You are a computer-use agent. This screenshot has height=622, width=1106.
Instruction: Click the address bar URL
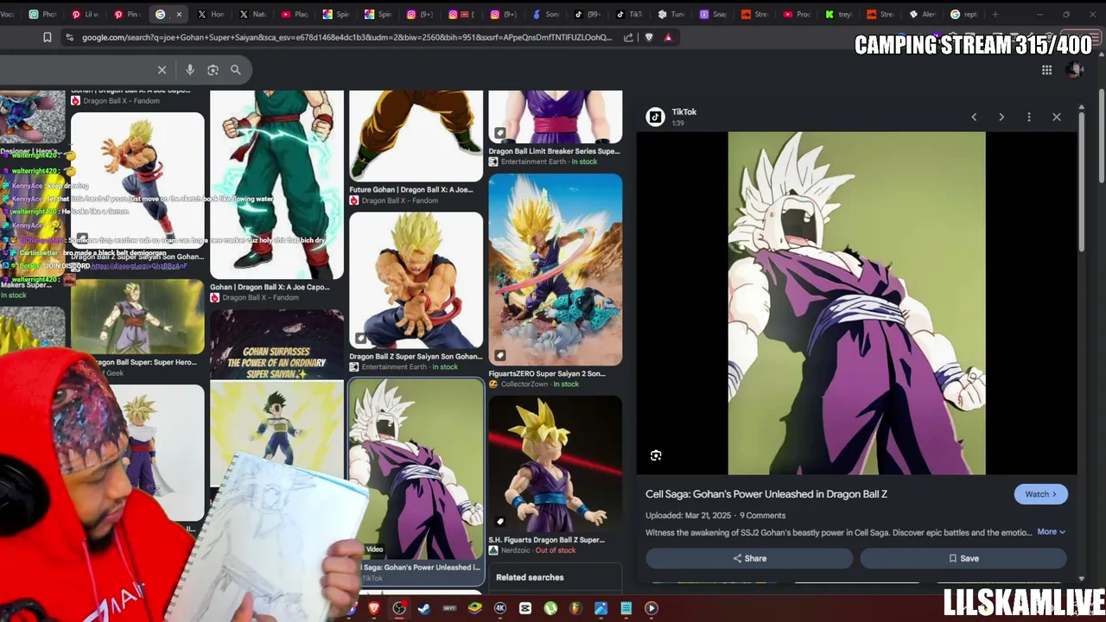346,37
